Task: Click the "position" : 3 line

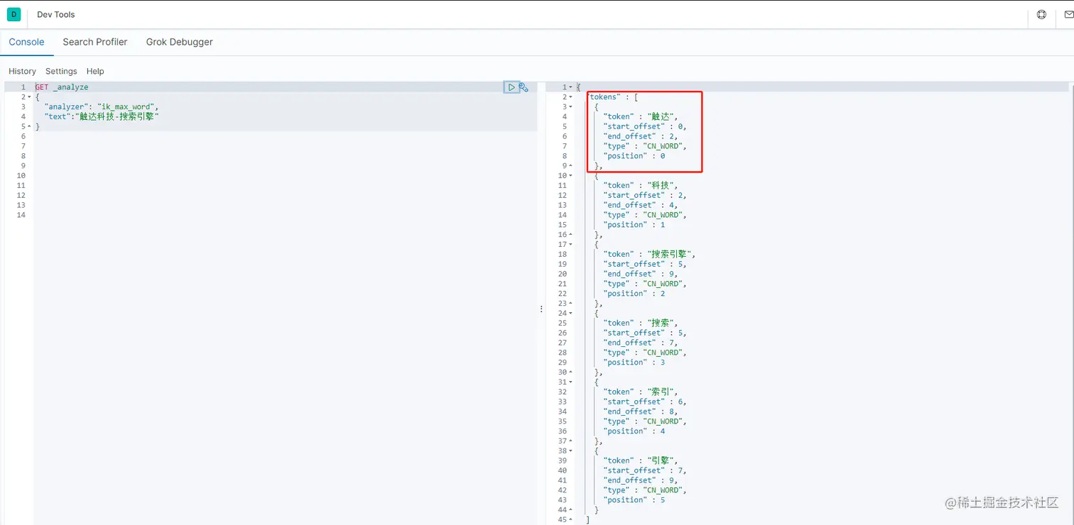Action: (634, 363)
